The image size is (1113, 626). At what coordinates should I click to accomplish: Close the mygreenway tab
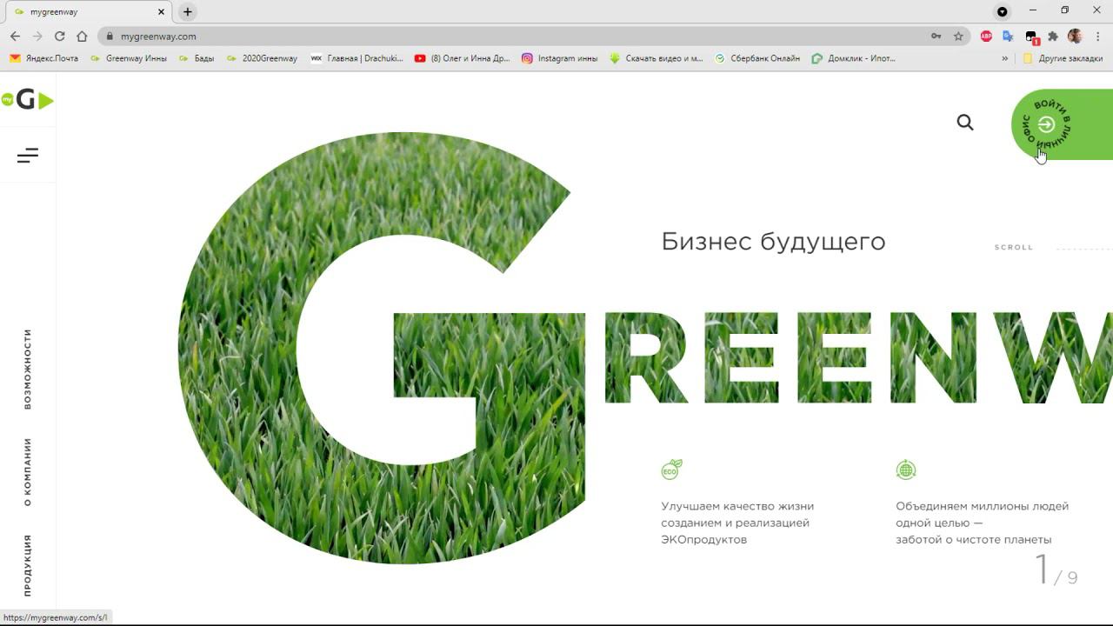(161, 12)
